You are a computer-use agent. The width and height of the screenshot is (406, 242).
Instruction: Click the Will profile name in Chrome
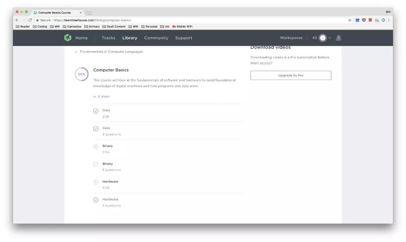pos(388,12)
